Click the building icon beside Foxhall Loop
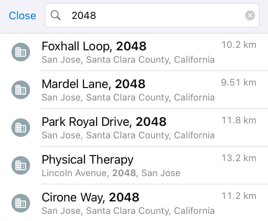This screenshot has height=221, width=268. click(x=21, y=52)
